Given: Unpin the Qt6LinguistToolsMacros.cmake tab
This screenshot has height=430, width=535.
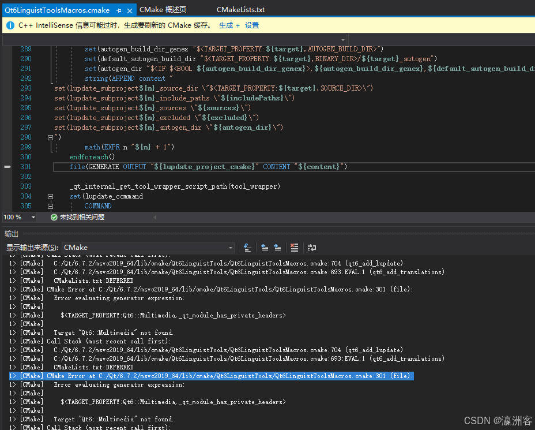Looking at the screenshot, I should (119, 10).
